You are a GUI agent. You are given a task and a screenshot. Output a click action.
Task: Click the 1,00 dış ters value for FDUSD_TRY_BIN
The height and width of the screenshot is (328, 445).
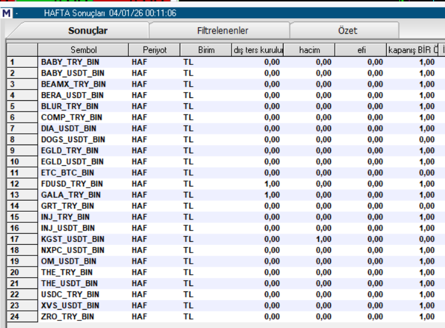point(272,184)
